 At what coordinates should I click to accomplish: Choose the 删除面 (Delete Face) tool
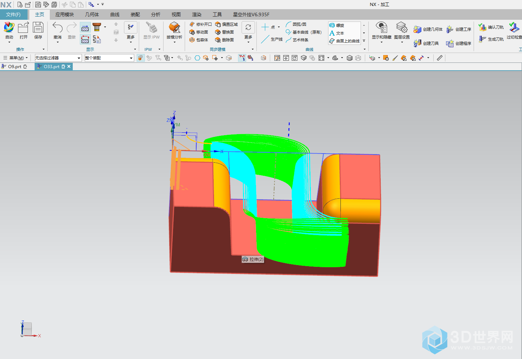[x=224, y=40]
